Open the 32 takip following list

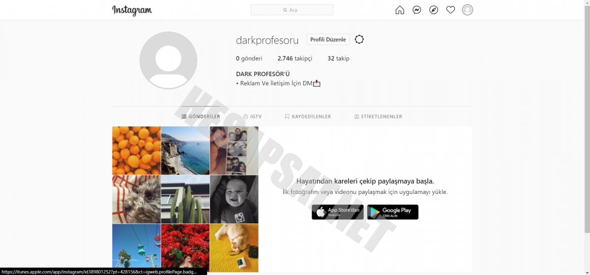click(338, 58)
